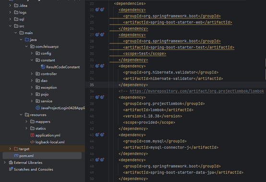This screenshot has width=266, height=182.
Task: Click the second gutter icon on line 43
Action: [102, 134]
